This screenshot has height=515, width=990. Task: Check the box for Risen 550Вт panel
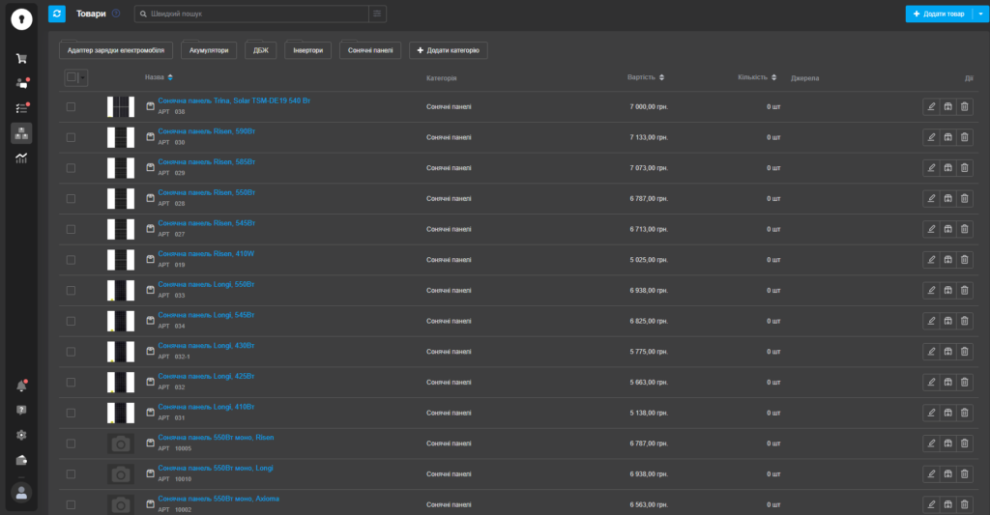(71, 198)
